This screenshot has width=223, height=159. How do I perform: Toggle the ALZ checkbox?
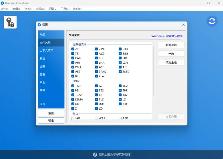96,53
